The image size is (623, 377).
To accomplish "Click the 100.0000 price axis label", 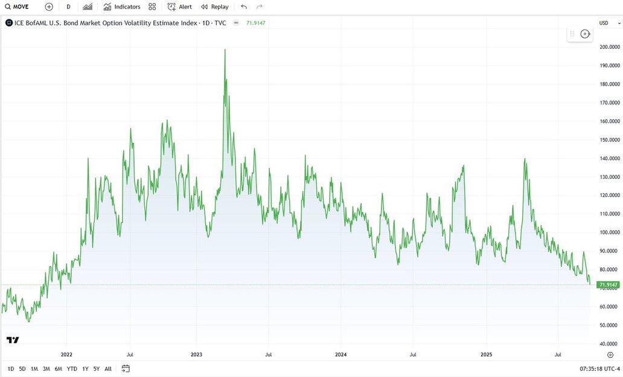I will [610, 232].
